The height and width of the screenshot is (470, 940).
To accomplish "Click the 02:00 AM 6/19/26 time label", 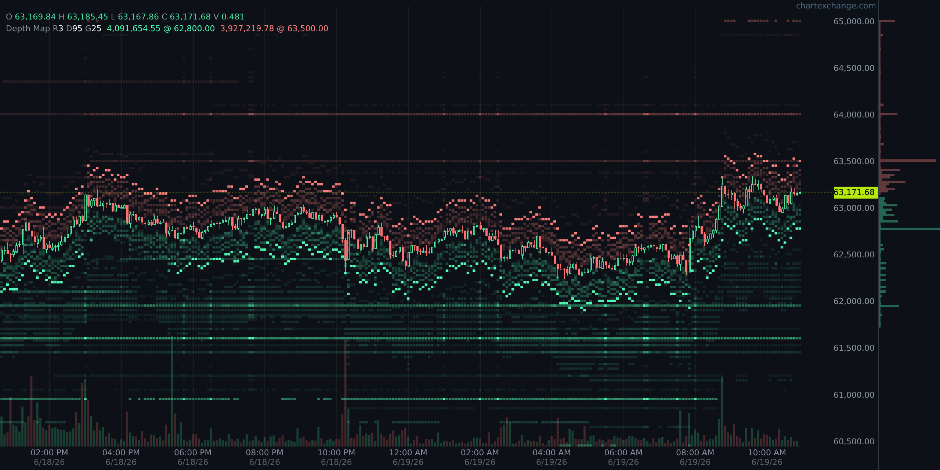I will coord(480,457).
